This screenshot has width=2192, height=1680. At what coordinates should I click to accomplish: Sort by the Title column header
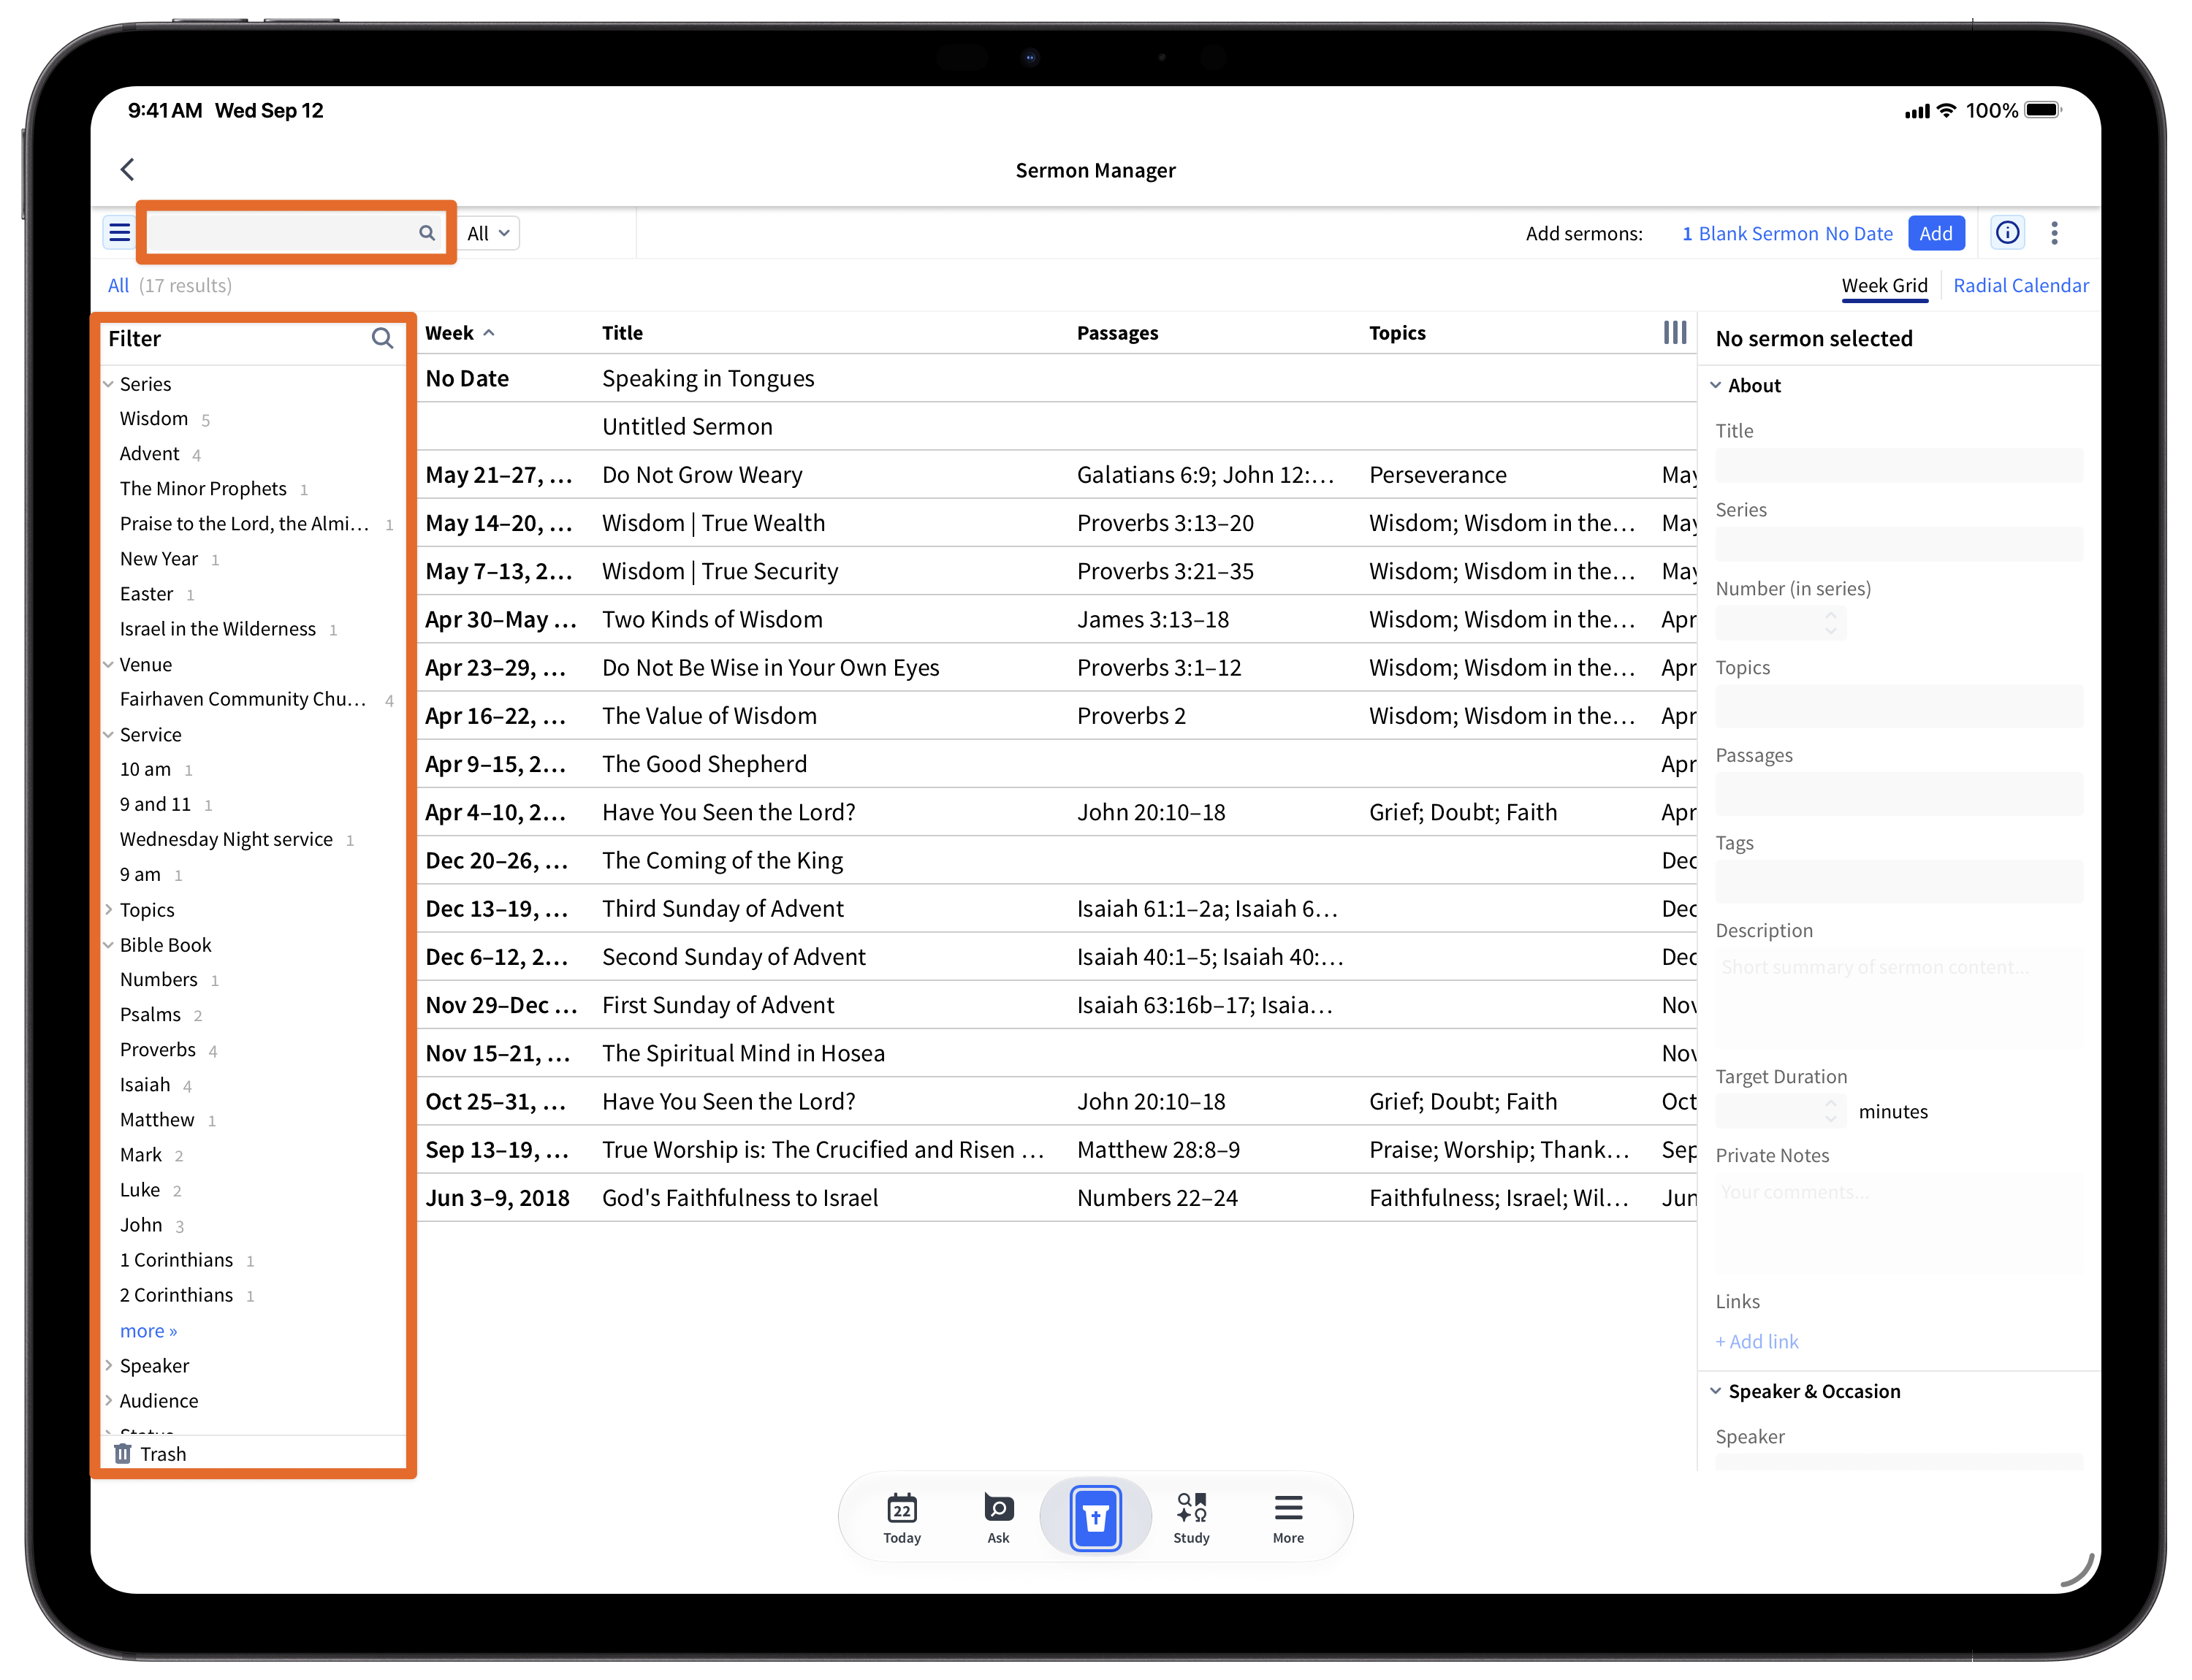pos(623,333)
